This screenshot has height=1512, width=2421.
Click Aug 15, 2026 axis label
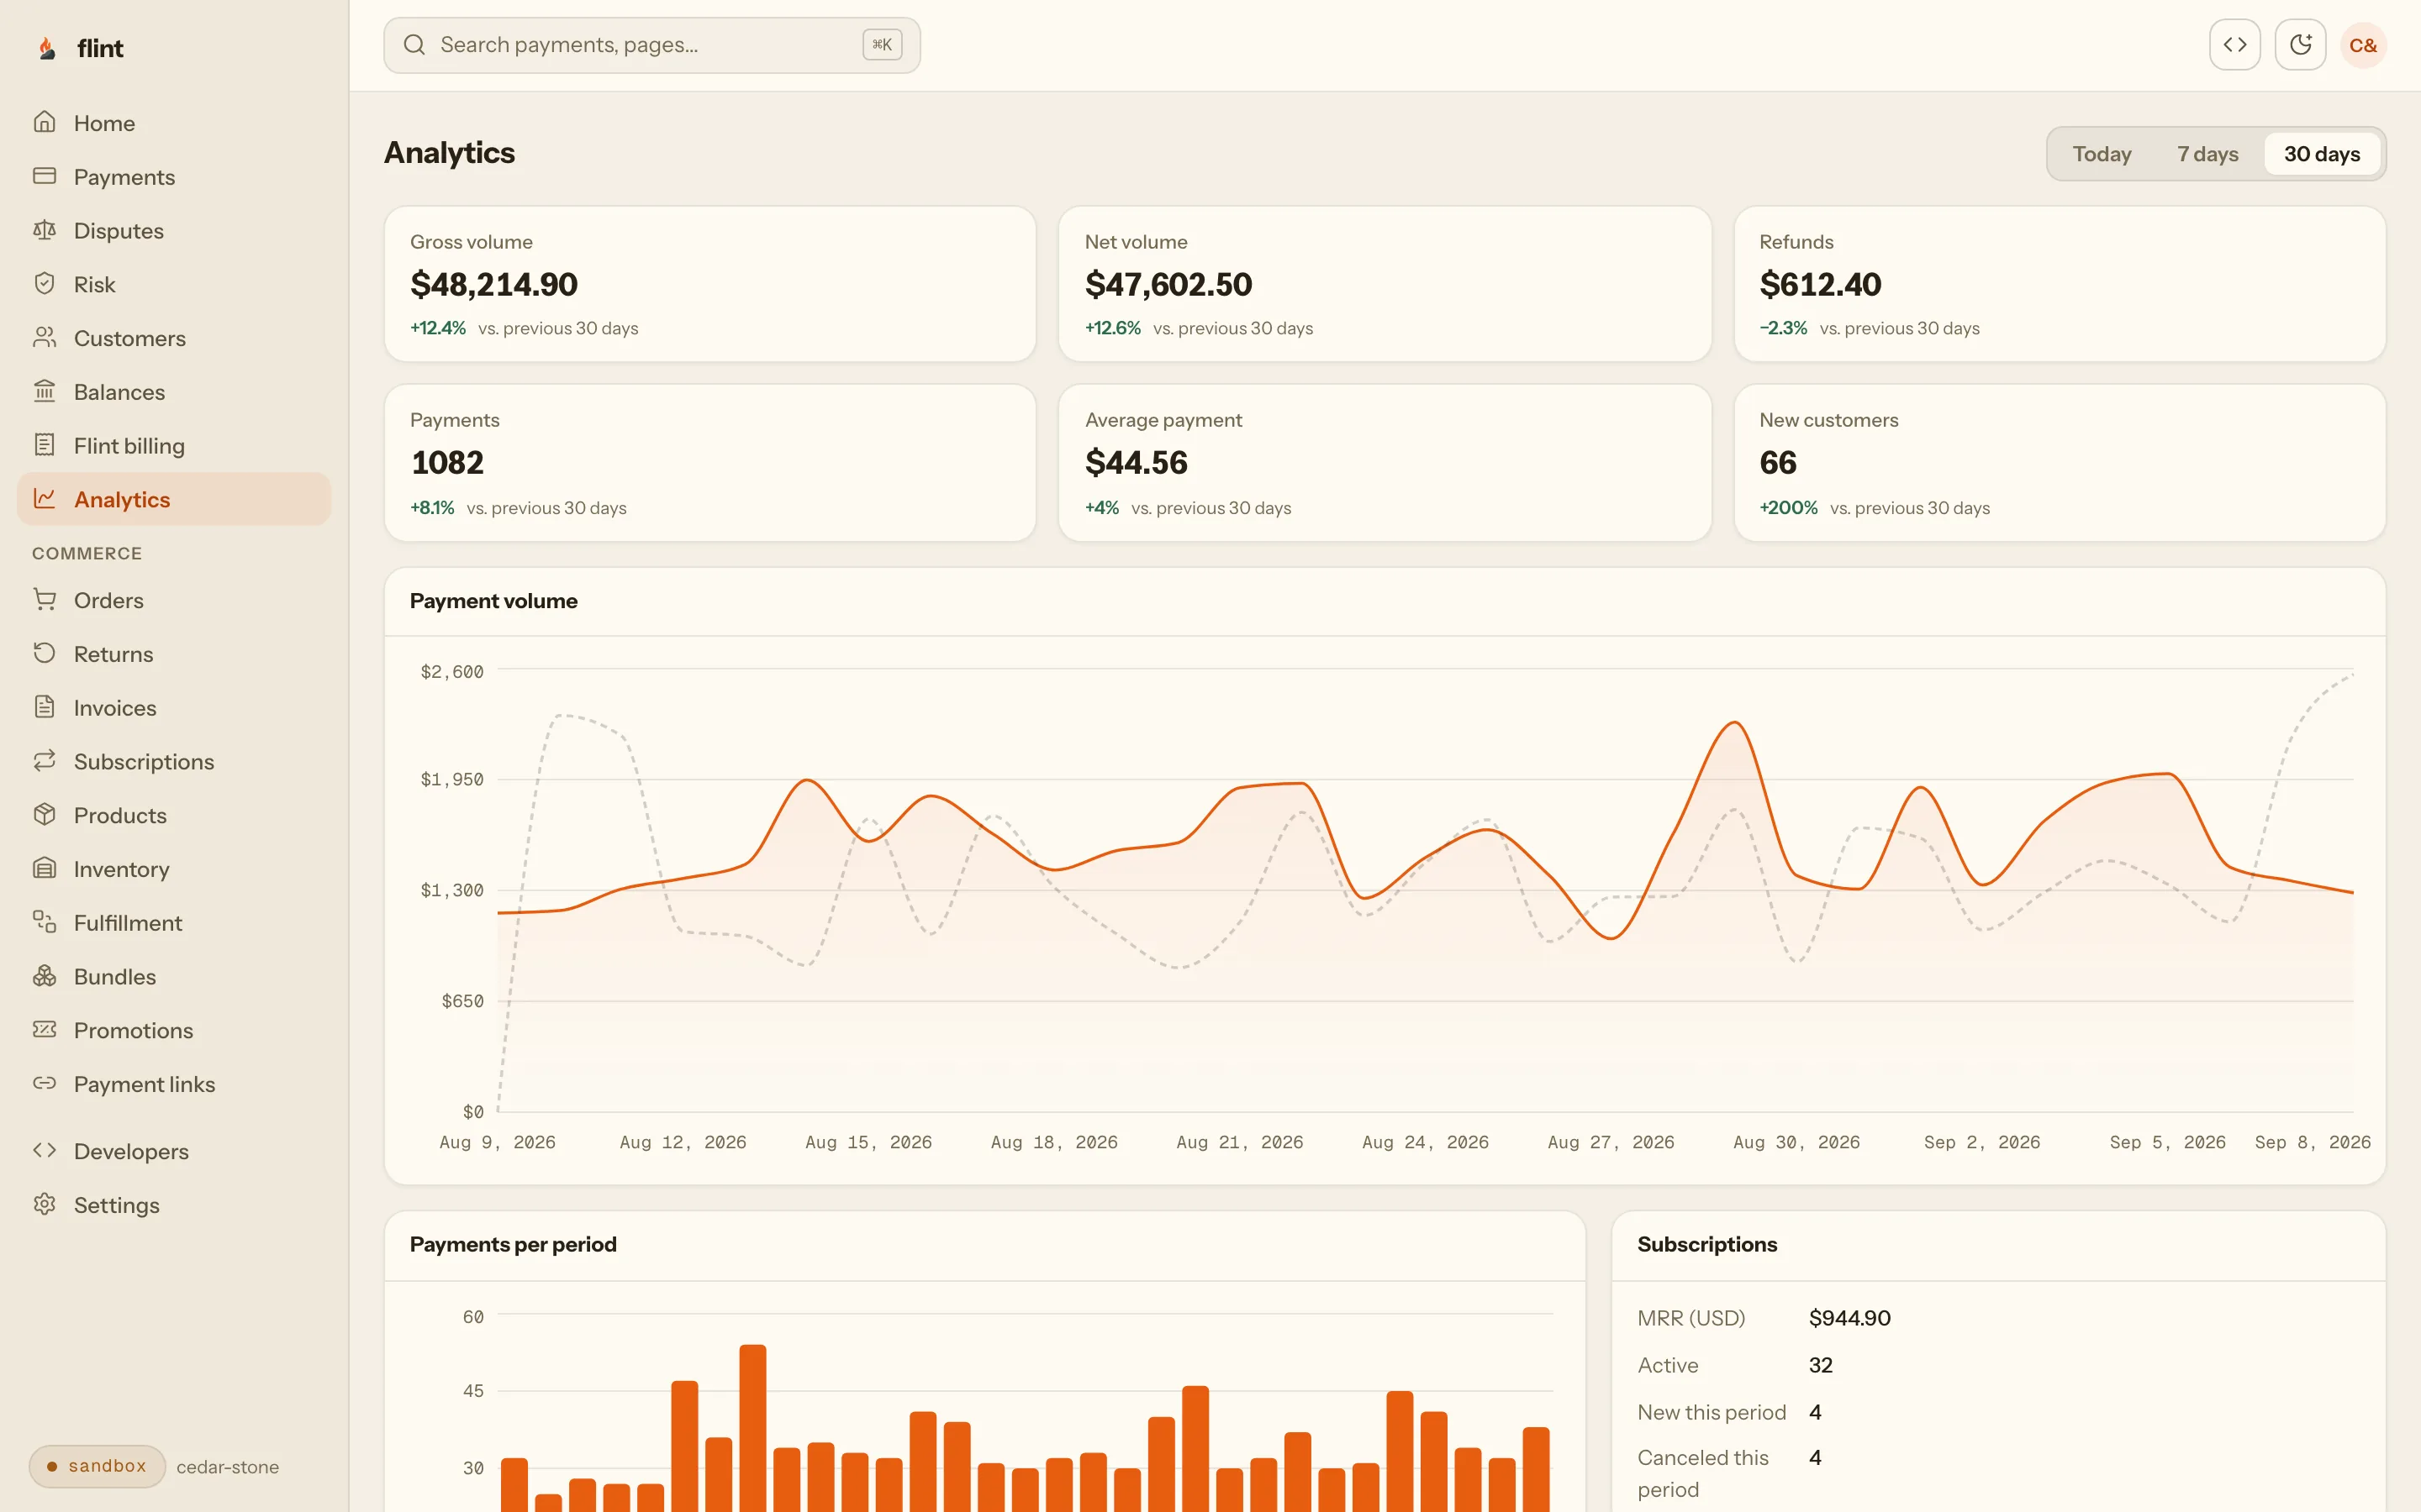pyautogui.click(x=868, y=1142)
